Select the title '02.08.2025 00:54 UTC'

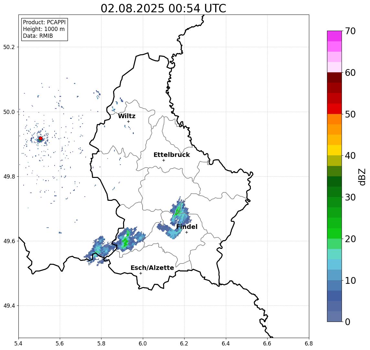click(x=163, y=8)
